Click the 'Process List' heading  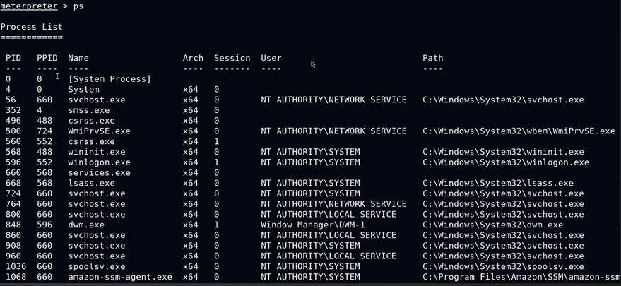point(31,27)
